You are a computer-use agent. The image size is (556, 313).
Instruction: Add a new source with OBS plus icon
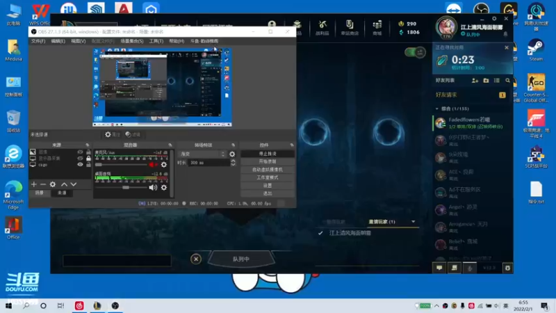point(33,184)
